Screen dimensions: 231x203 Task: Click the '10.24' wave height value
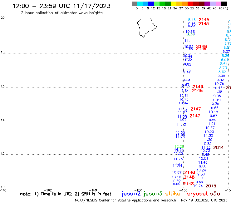tap(201, 170)
